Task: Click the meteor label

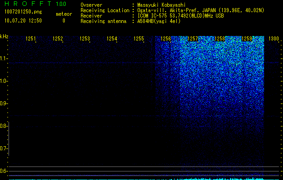Action: (64, 14)
